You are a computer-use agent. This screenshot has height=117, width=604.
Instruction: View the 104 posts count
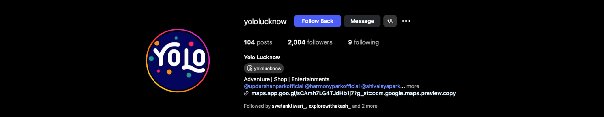tap(258, 42)
